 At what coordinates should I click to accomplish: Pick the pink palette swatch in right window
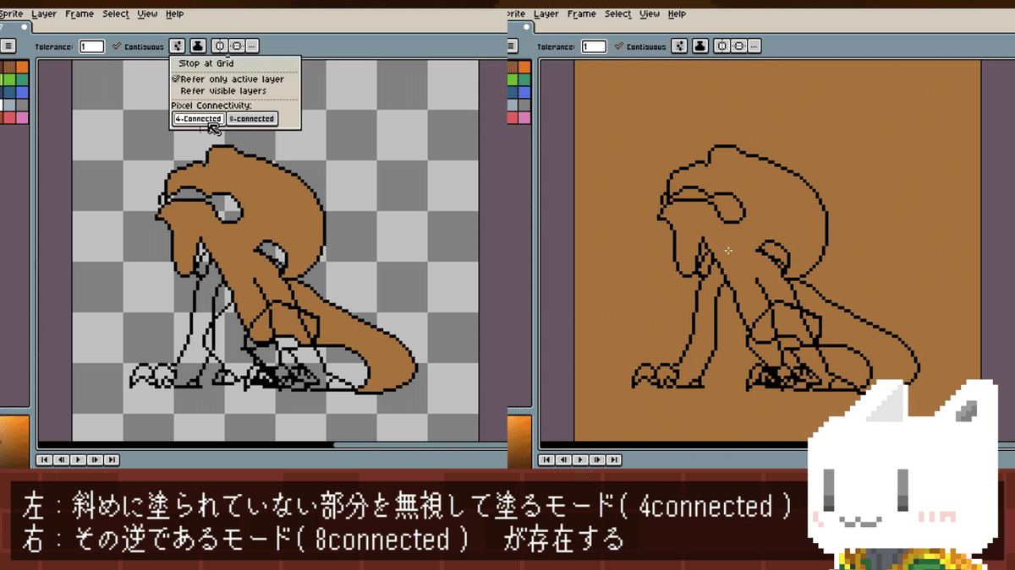pos(524,117)
